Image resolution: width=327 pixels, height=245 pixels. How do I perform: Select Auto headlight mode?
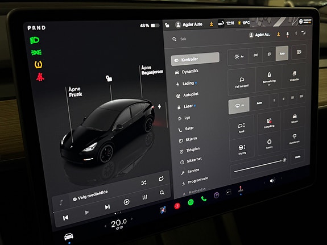282,53
